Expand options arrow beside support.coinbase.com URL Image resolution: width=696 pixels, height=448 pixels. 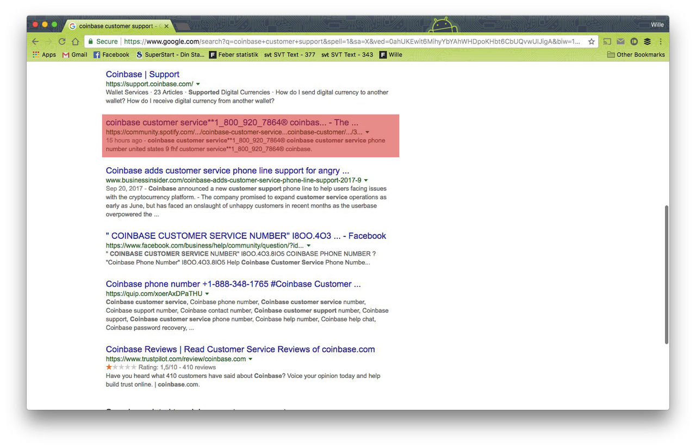(198, 84)
